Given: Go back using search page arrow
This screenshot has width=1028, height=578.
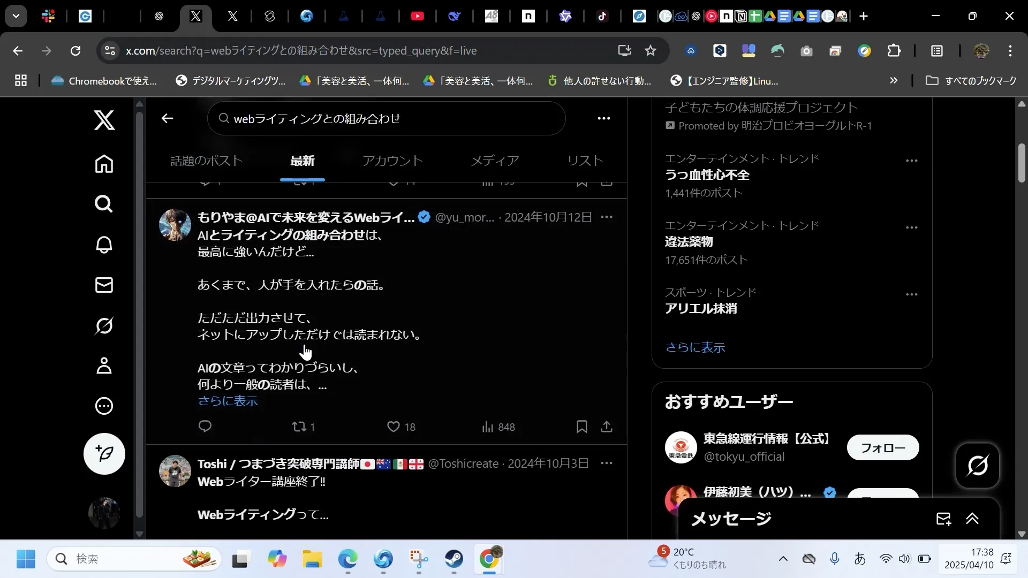Looking at the screenshot, I should pyautogui.click(x=167, y=118).
